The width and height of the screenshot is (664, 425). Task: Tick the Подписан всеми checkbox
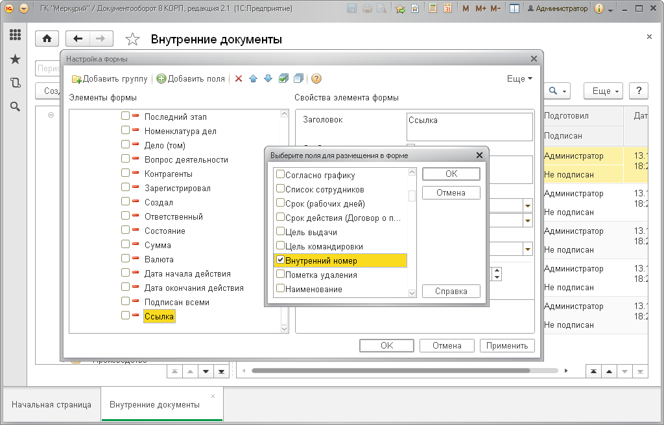(125, 301)
